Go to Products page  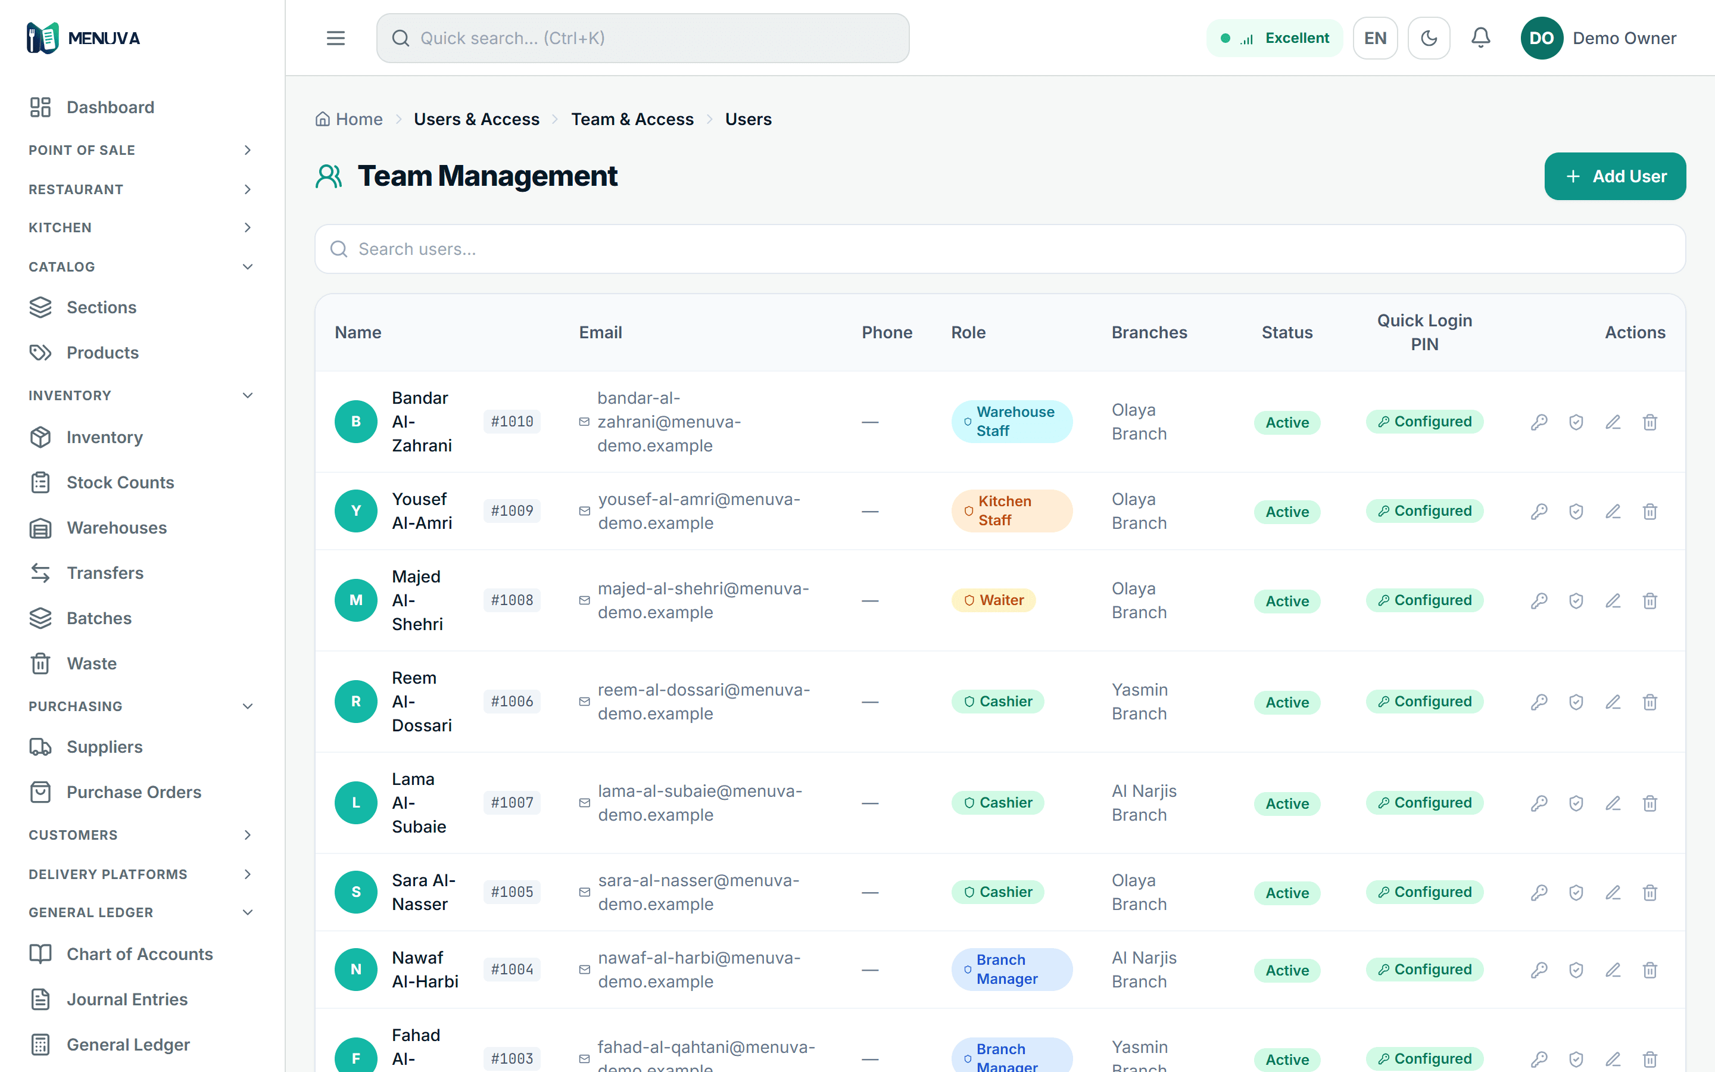(142, 353)
